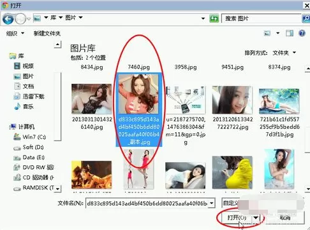The height and width of the screenshot is (230, 310).
Task: Click the library icon in address bar
Action: (x=37, y=18)
